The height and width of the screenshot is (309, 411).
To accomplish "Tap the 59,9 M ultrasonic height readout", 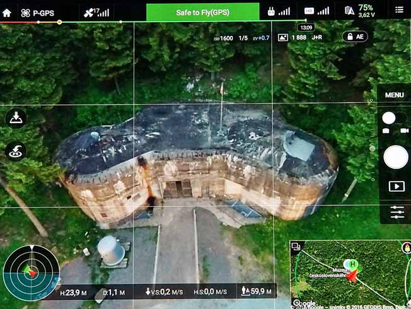I will [x=257, y=291].
